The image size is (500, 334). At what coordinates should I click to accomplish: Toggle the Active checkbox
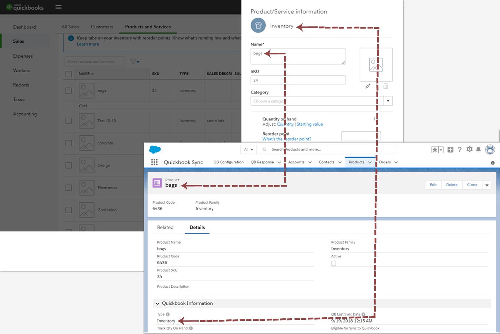pos(334,263)
